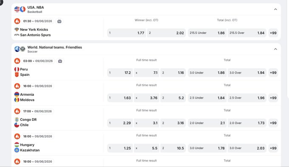Bet on Congo DR win at 2.29
The width and height of the screenshot is (289, 167).
click(120, 123)
